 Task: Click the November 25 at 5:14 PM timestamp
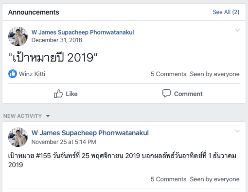click(x=64, y=142)
